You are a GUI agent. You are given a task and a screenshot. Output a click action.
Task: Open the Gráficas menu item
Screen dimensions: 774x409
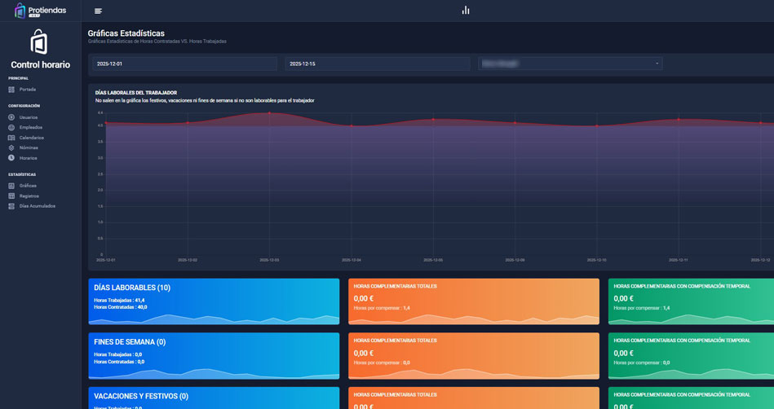click(x=28, y=186)
